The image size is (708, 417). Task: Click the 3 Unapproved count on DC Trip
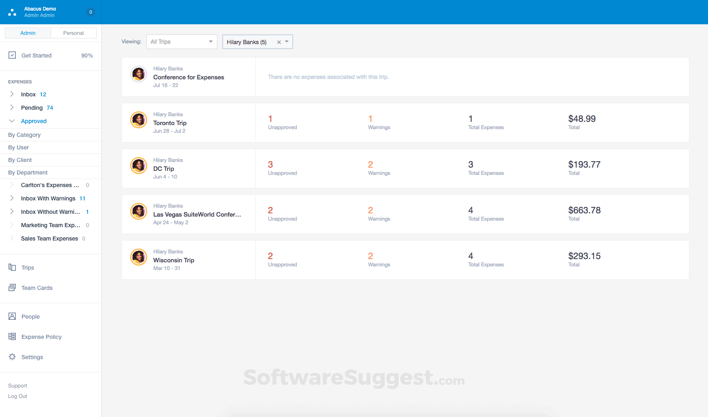click(x=270, y=164)
